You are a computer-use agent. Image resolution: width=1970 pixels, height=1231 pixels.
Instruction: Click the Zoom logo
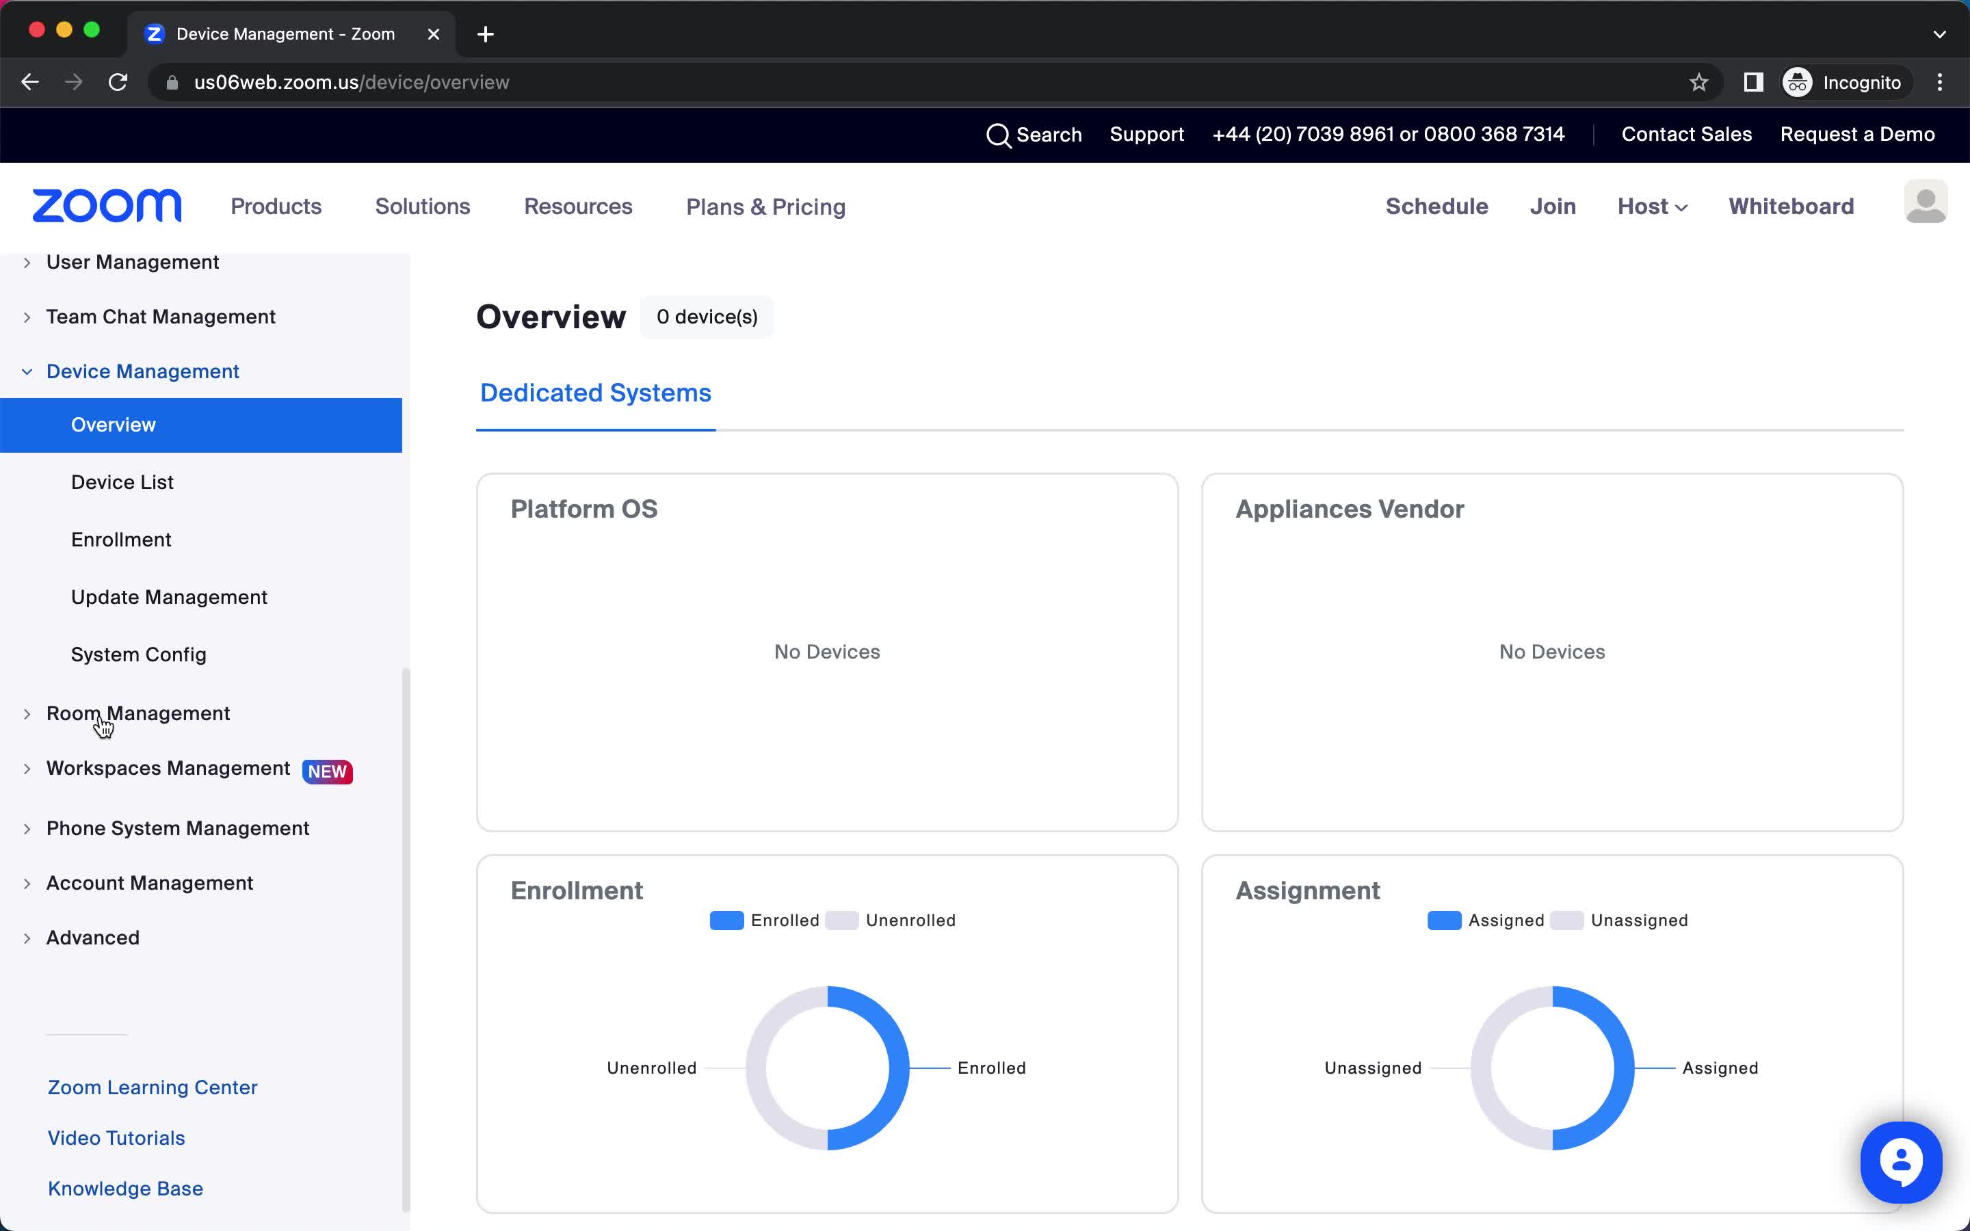click(x=107, y=206)
